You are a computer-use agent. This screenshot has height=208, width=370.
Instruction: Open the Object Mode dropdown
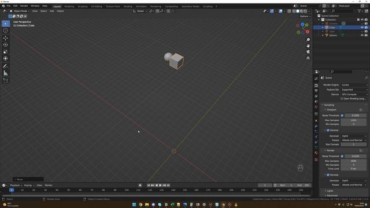(x=20, y=11)
